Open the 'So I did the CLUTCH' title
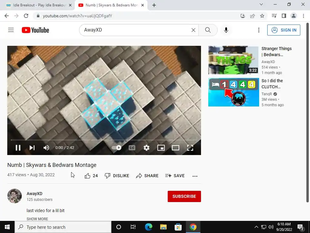Viewport: 310px width, 233px height. (x=272, y=84)
